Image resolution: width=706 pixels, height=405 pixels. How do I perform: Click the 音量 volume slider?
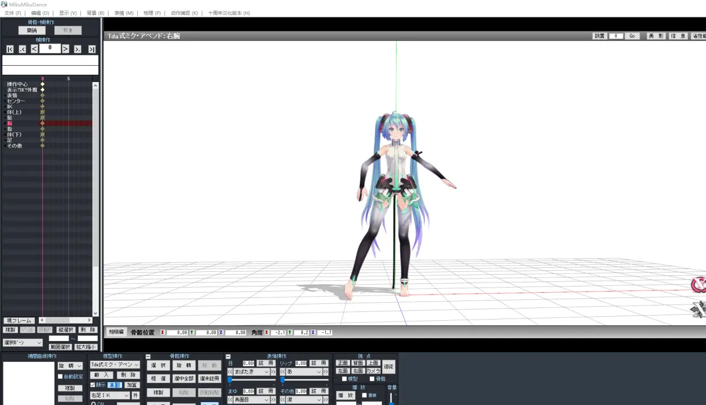coord(391,399)
